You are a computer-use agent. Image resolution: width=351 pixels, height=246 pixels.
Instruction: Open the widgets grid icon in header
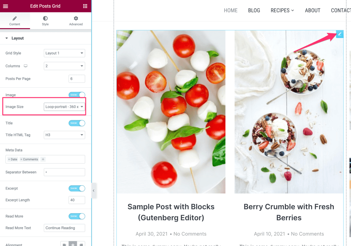tap(85, 6)
